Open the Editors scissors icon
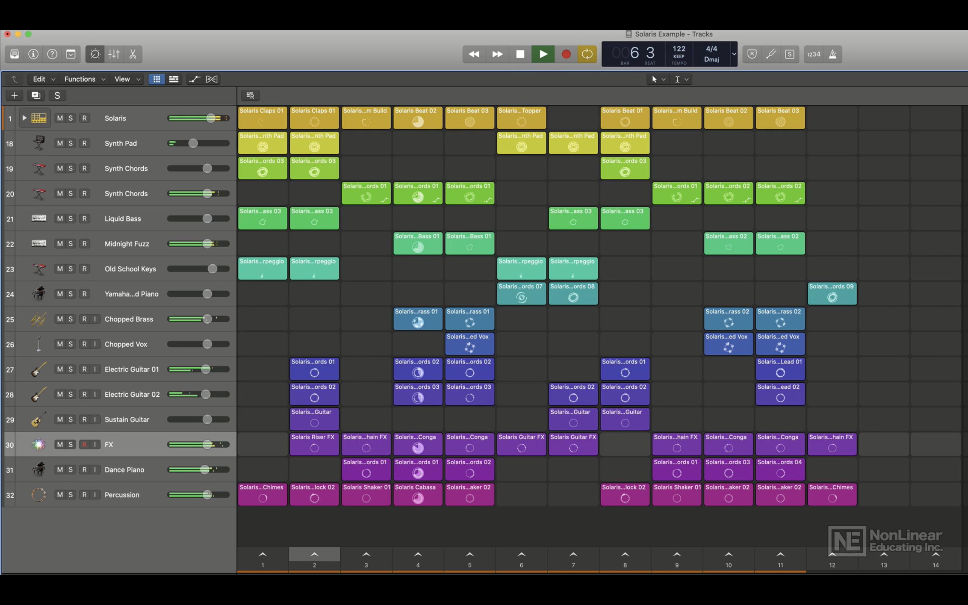This screenshot has width=968, height=605. click(x=133, y=54)
